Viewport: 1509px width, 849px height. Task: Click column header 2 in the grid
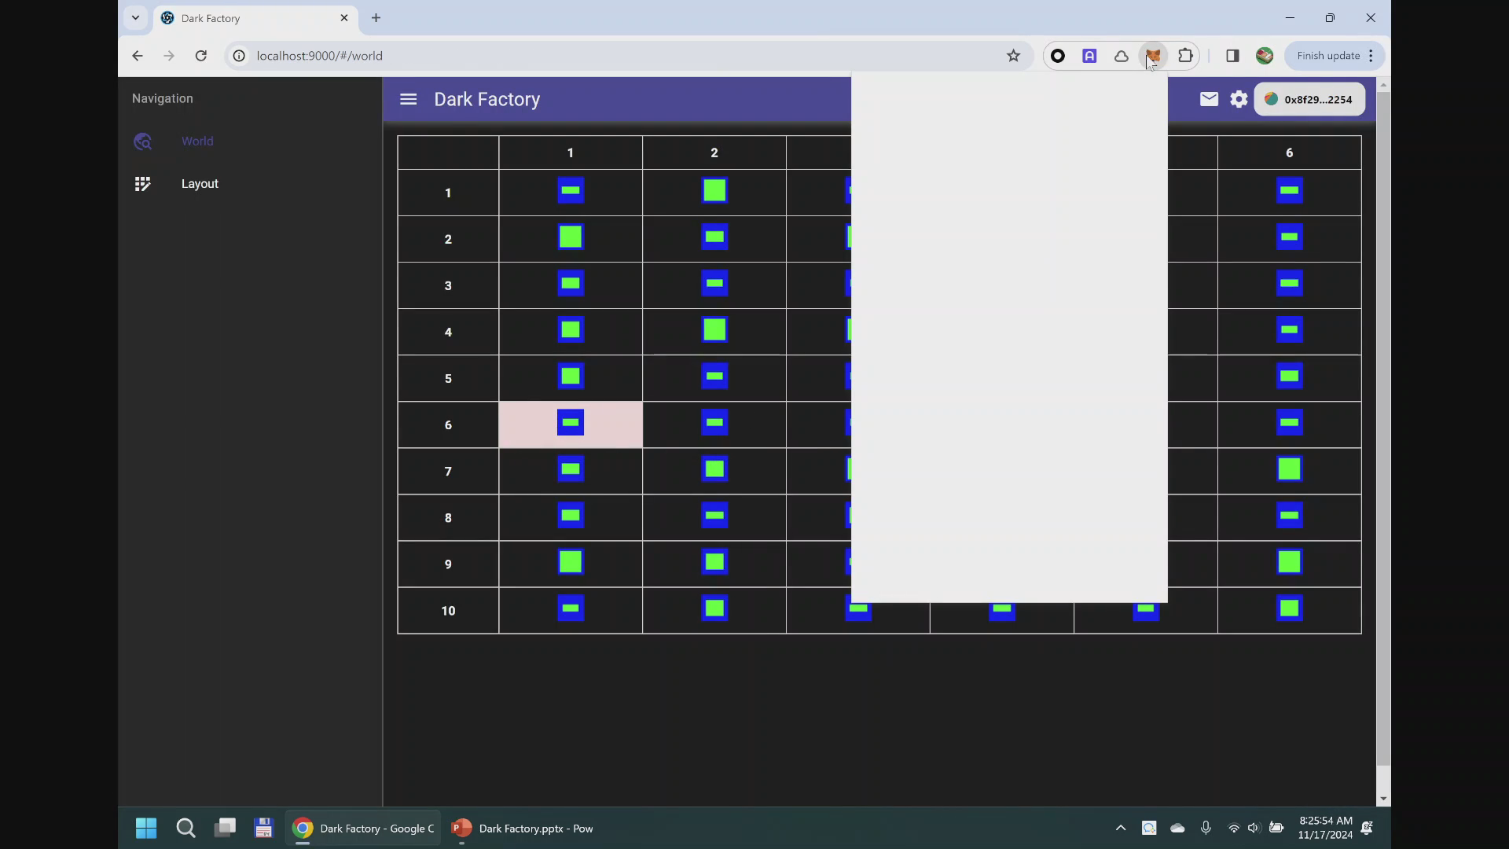tap(714, 153)
